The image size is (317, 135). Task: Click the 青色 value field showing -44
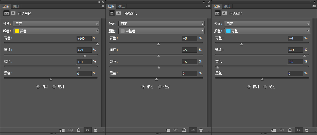[x=295, y=38]
